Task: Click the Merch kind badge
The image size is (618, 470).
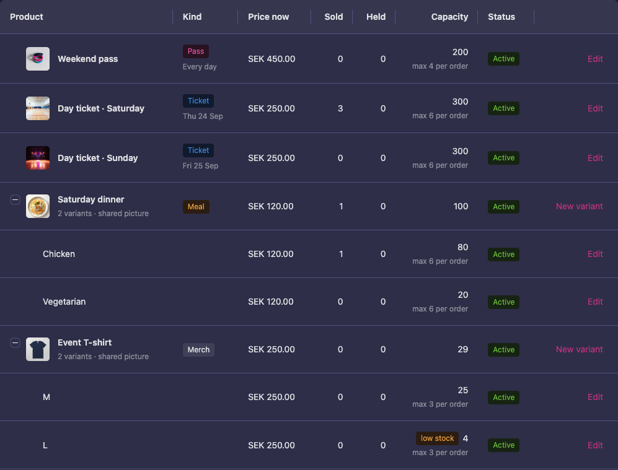Action: point(198,349)
